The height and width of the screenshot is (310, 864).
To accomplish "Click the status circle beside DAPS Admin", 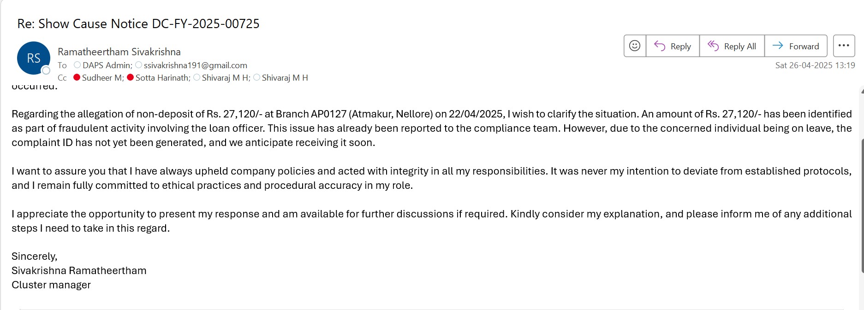I will 77,65.
